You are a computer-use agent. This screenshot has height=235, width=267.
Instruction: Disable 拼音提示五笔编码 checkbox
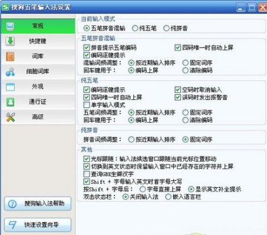click(87, 48)
